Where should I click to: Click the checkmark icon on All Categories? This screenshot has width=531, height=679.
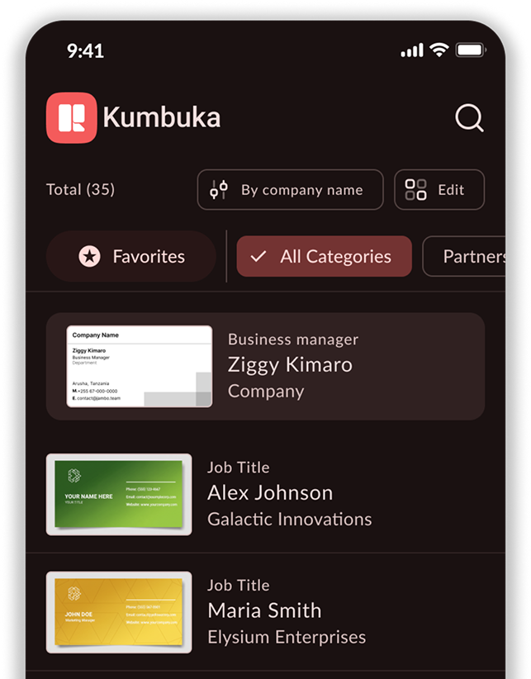pos(258,257)
